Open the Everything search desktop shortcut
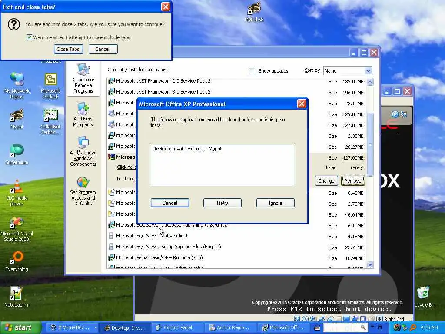 [x=17, y=261]
